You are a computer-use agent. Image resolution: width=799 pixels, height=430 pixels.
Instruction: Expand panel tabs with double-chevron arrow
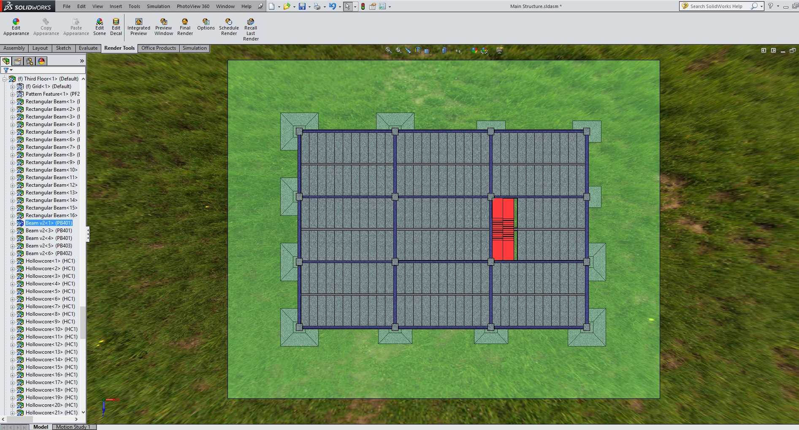coord(82,61)
